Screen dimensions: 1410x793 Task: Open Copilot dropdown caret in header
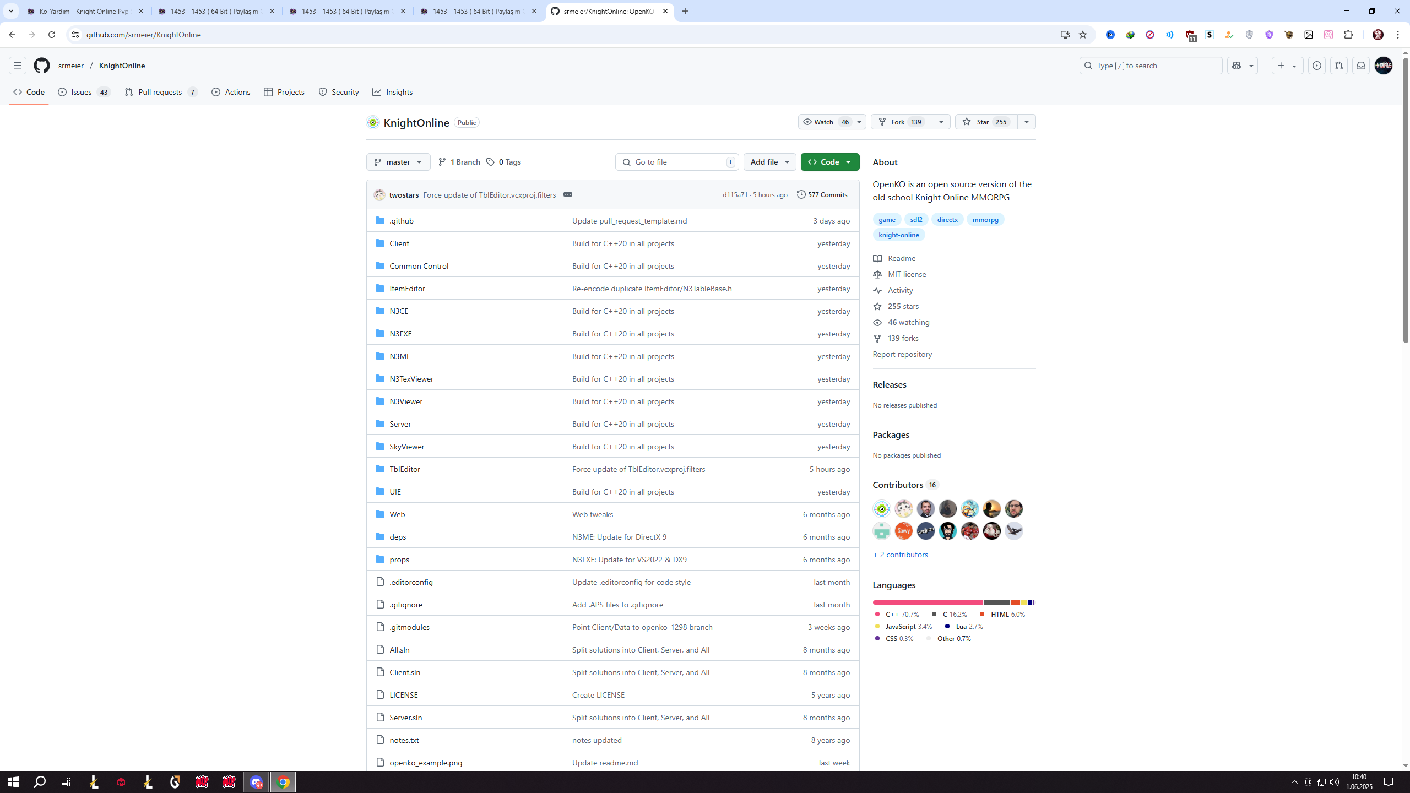[1251, 66]
